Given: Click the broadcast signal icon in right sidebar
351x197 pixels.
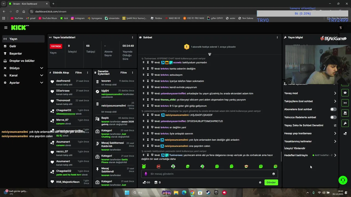Looking at the screenshot, I should [345, 103].
